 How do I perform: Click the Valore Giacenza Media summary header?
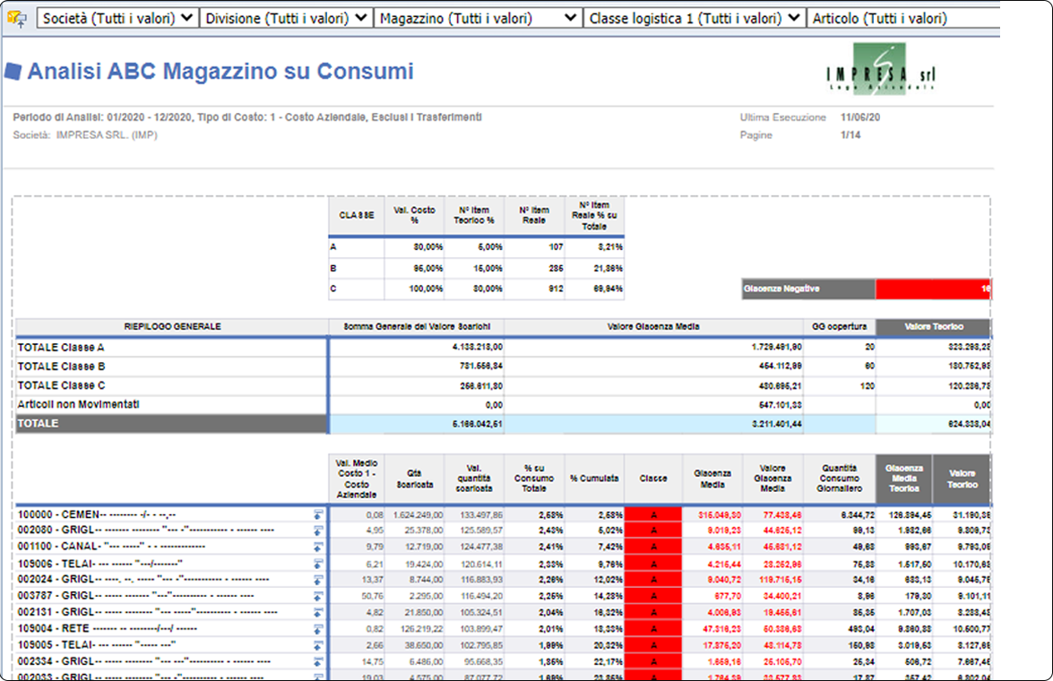[x=653, y=326]
